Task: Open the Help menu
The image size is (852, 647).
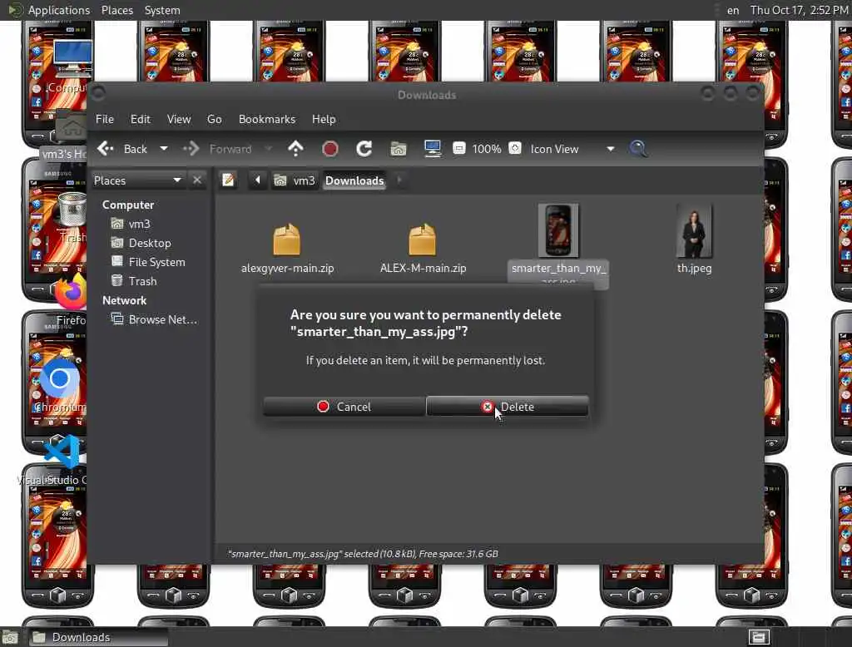Action: [324, 119]
